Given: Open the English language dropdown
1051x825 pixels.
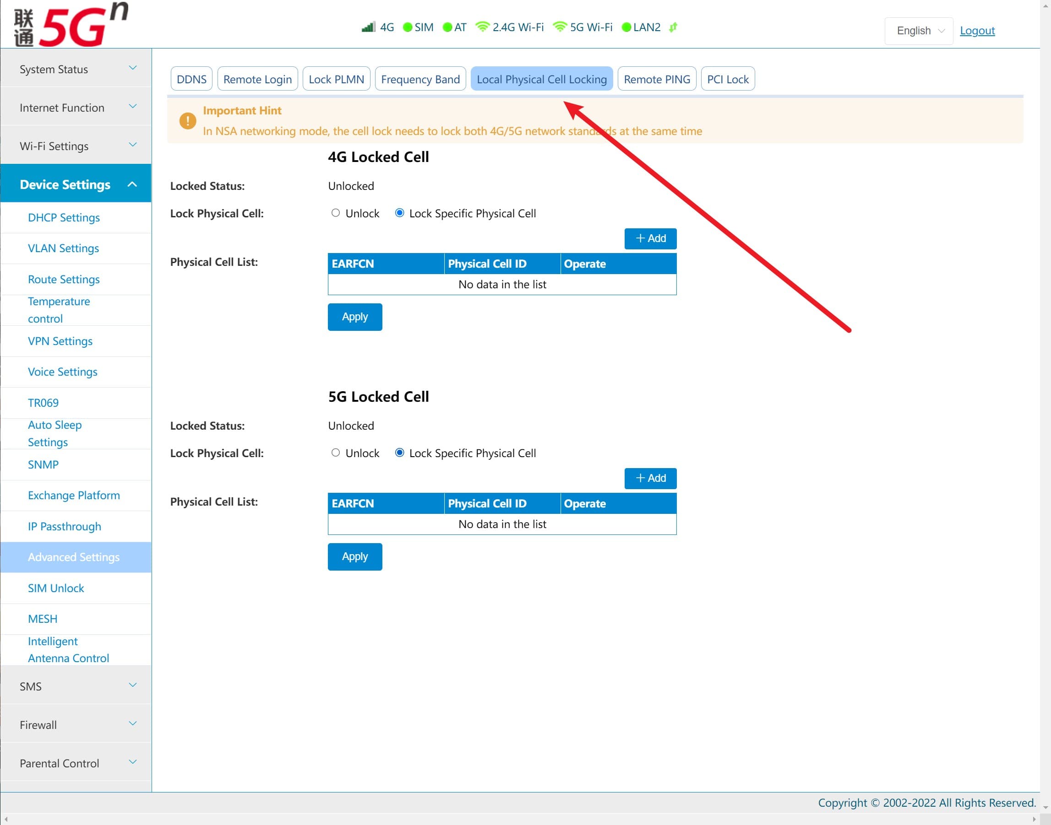Looking at the screenshot, I should [919, 31].
